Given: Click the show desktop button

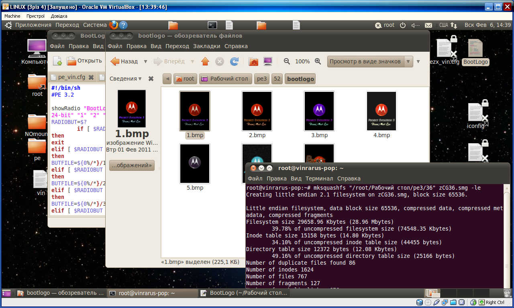Looking at the screenshot, I should [x=6, y=293].
